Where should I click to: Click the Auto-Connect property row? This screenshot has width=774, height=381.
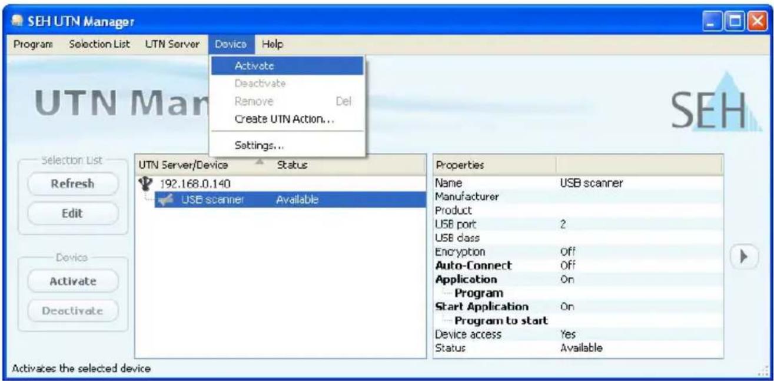tap(577, 265)
